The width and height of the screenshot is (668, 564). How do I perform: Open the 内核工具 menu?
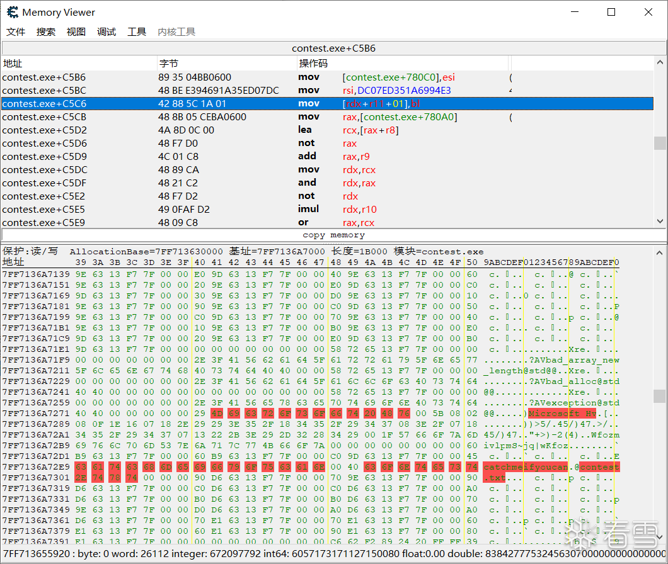click(176, 32)
